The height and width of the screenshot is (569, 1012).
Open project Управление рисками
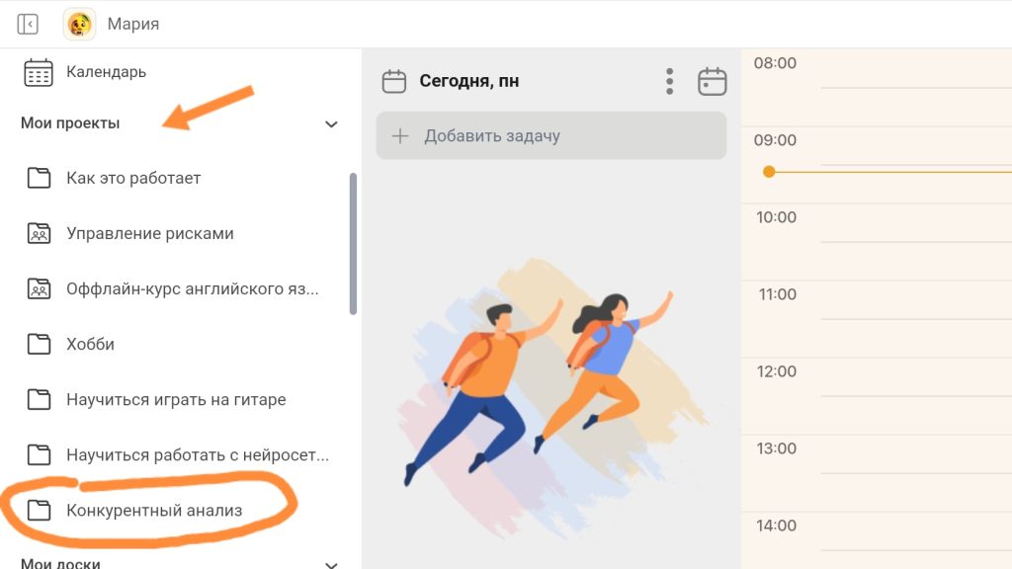click(x=150, y=233)
